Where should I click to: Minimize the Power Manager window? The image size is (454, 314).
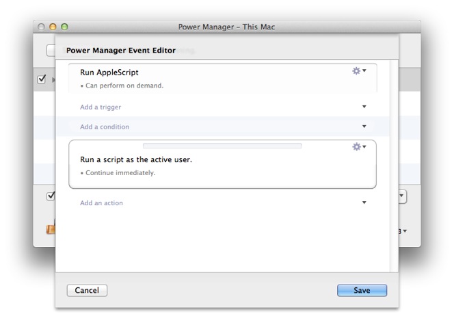pos(53,27)
